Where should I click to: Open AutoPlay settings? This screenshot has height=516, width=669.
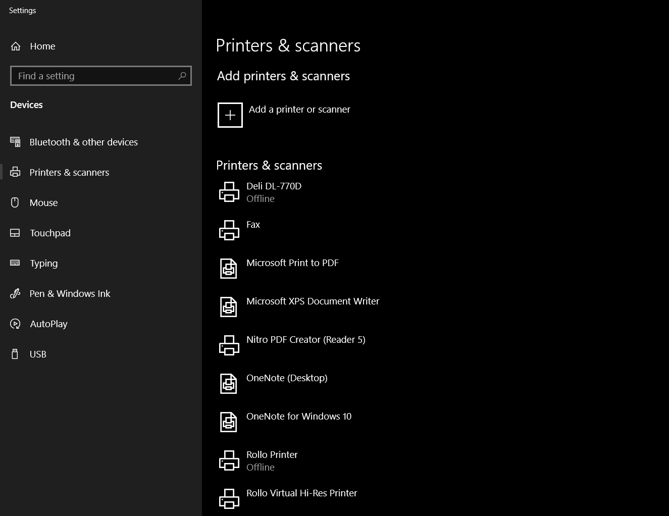48,324
